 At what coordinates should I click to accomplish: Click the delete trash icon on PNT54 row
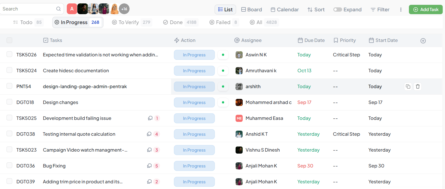click(417, 87)
